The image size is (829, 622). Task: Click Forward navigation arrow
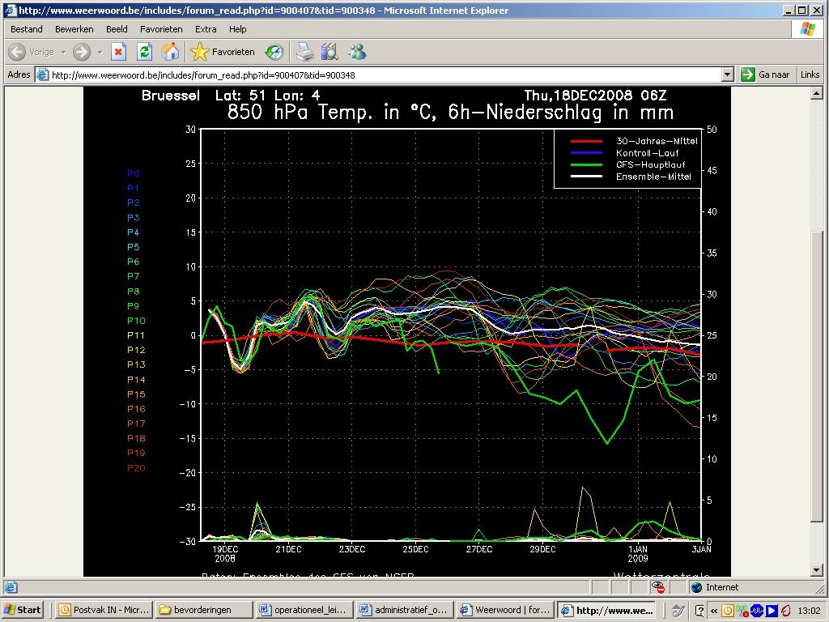point(82,52)
